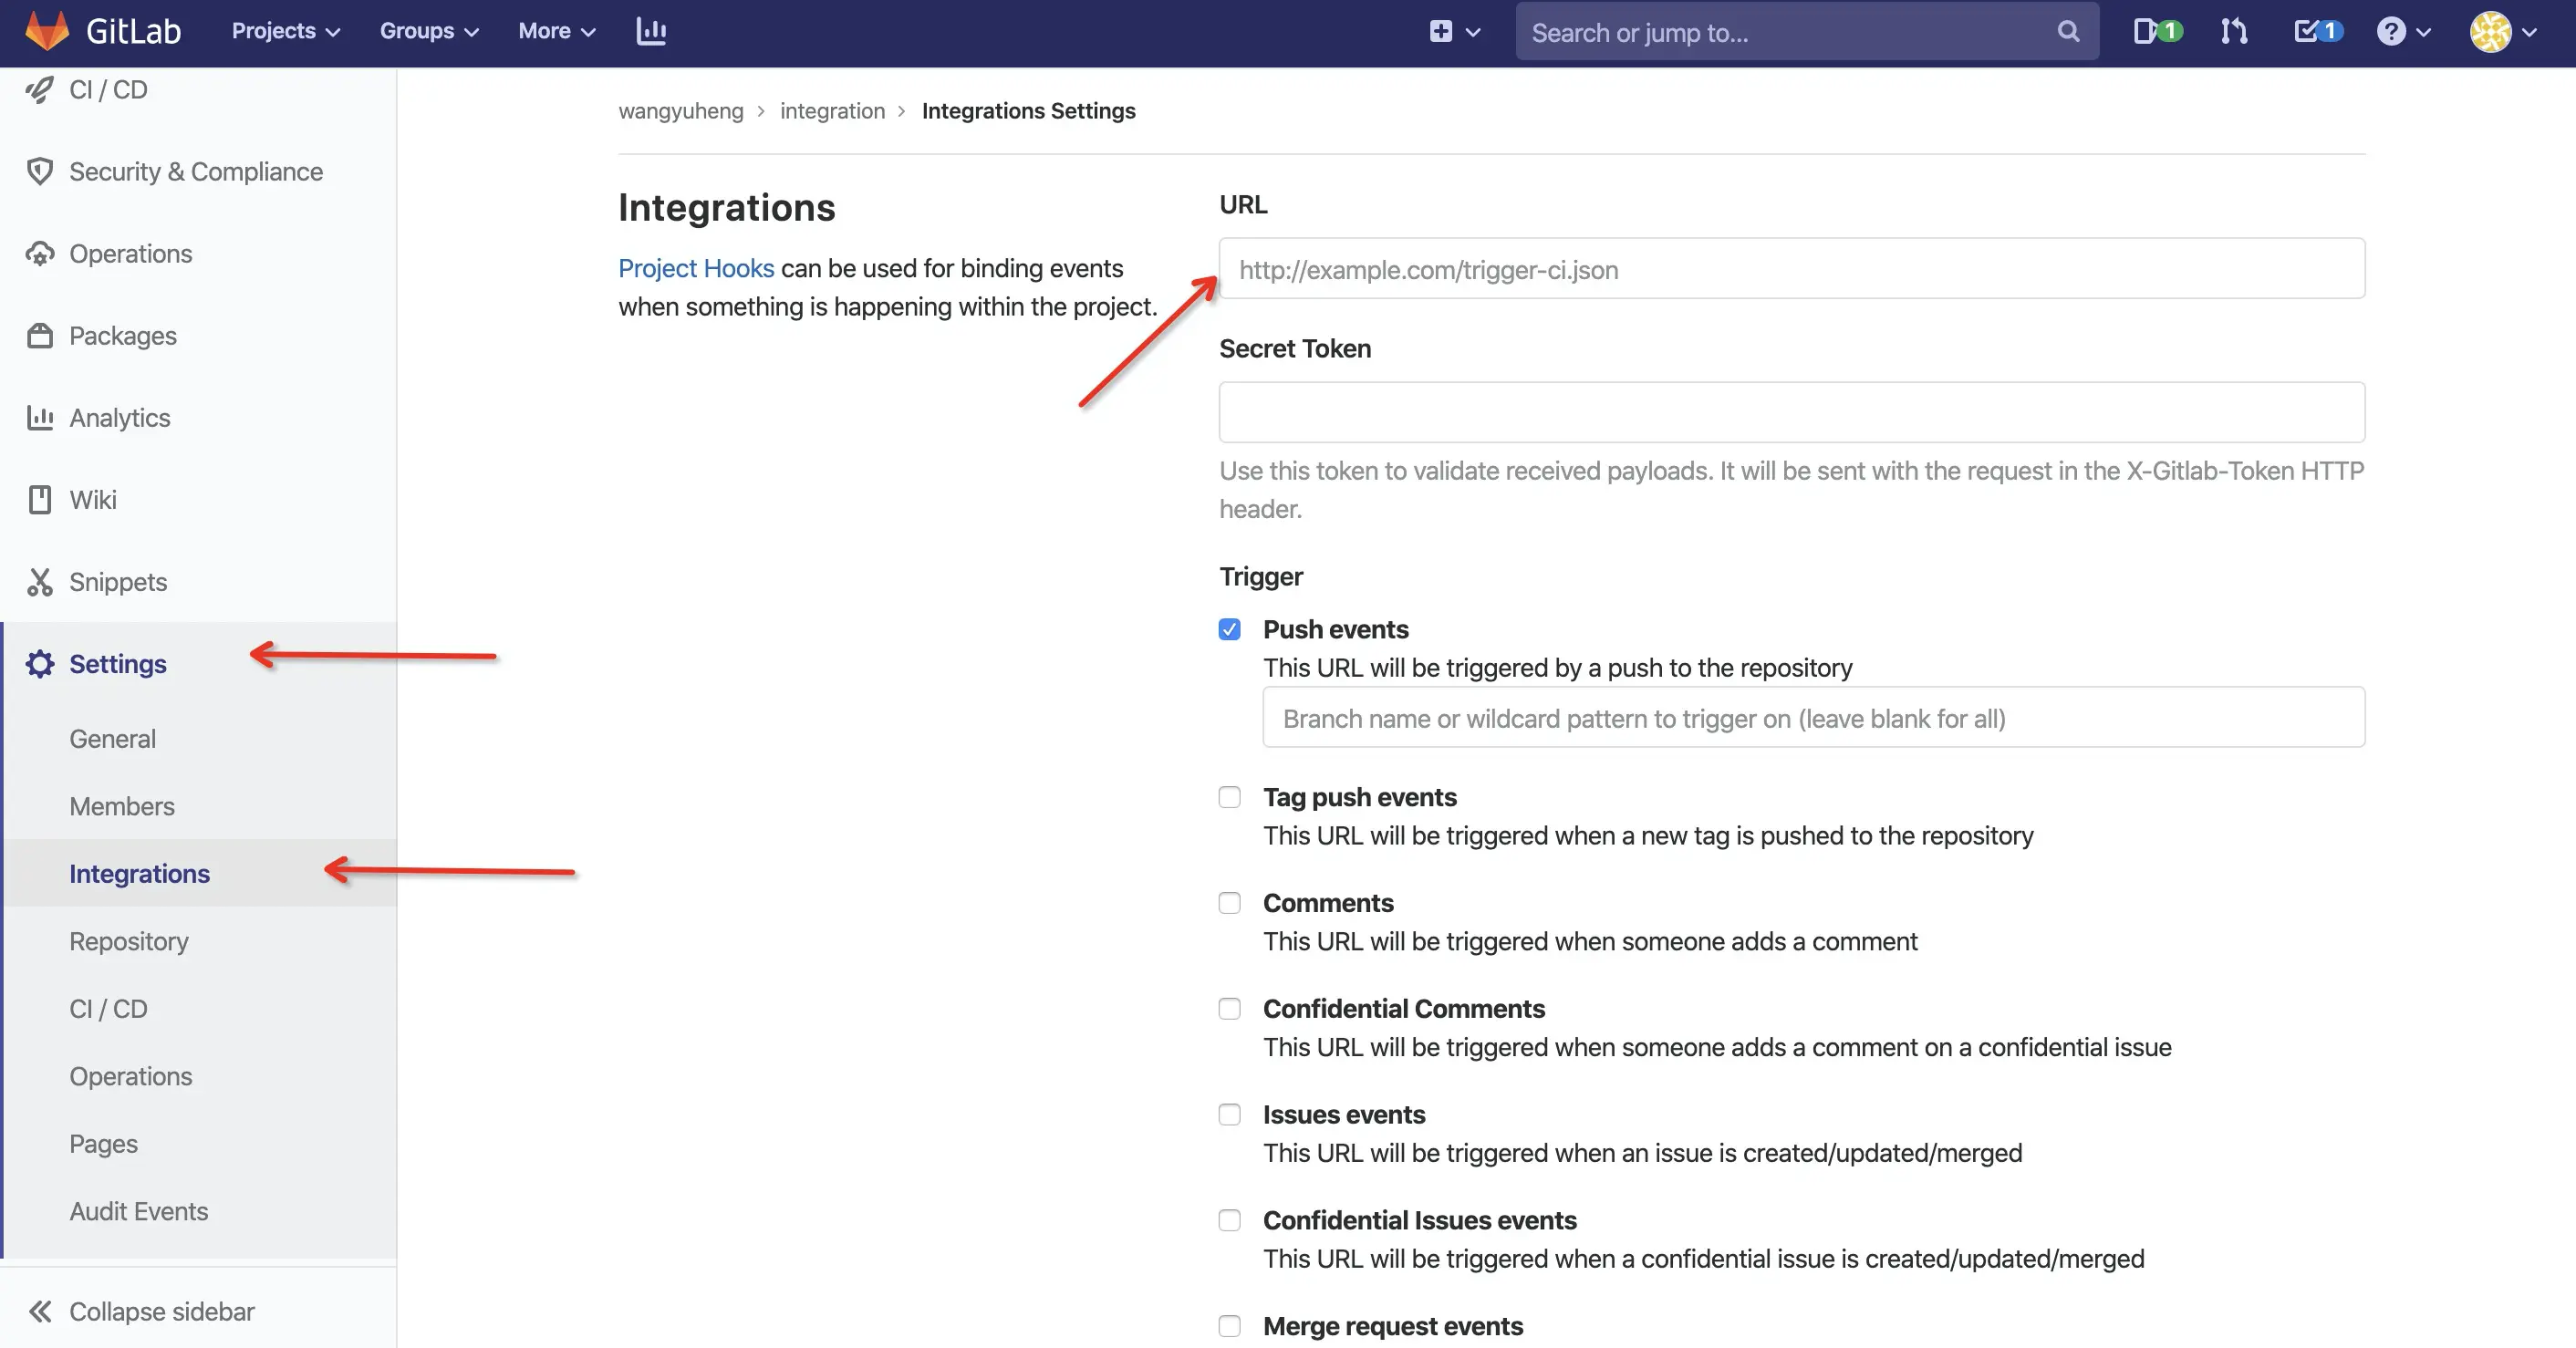Open the instance analytics chart icon
Image resolution: width=2576 pixels, height=1348 pixels.
point(651,31)
